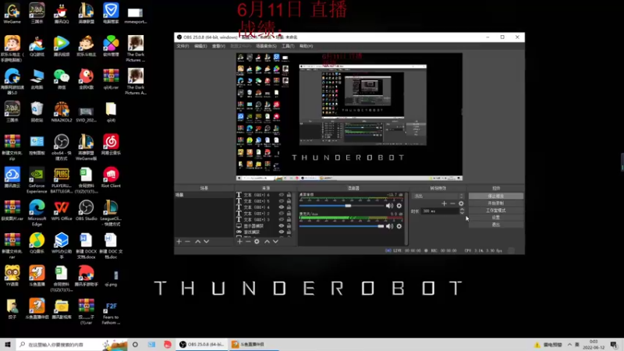Toggle lock on Text (GDI+) 6 source

pyautogui.click(x=289, y=195)
